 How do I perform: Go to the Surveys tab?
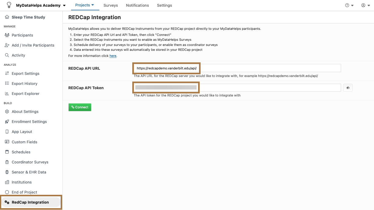point(111,5)
